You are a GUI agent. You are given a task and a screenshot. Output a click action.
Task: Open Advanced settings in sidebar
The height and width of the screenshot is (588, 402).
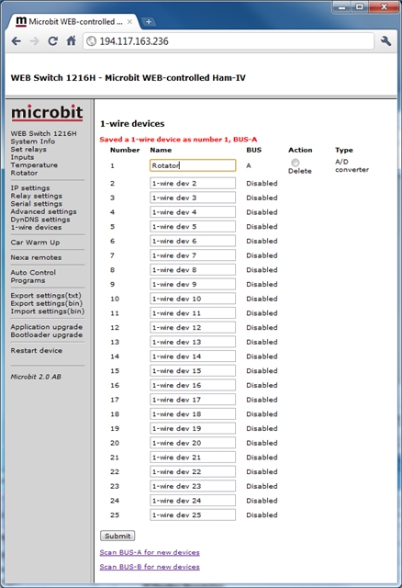43,211
